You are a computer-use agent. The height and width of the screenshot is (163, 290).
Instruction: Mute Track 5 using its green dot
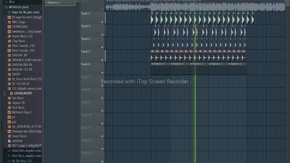click(102, 60)
